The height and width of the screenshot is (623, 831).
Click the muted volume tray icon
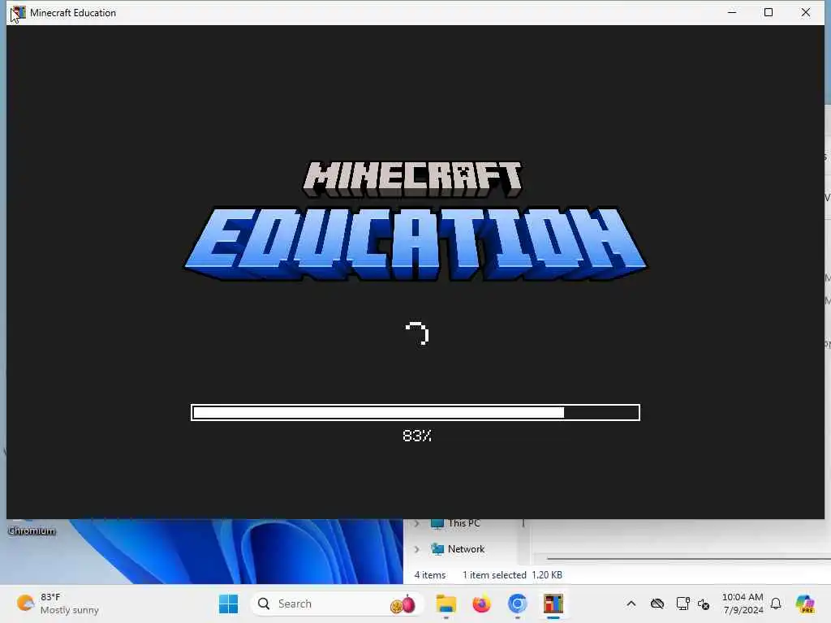click(x=704, y=604)
